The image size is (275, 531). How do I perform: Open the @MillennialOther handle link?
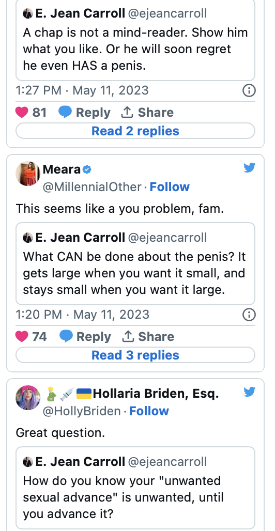(x=92, y=186)
